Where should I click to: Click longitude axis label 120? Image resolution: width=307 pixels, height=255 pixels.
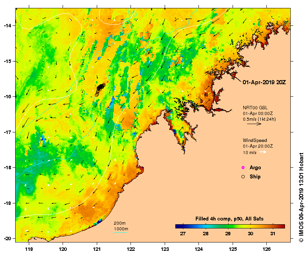pos(63,249)
